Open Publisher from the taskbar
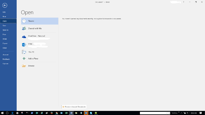This screenshot has height=115, width=205. 37,113
